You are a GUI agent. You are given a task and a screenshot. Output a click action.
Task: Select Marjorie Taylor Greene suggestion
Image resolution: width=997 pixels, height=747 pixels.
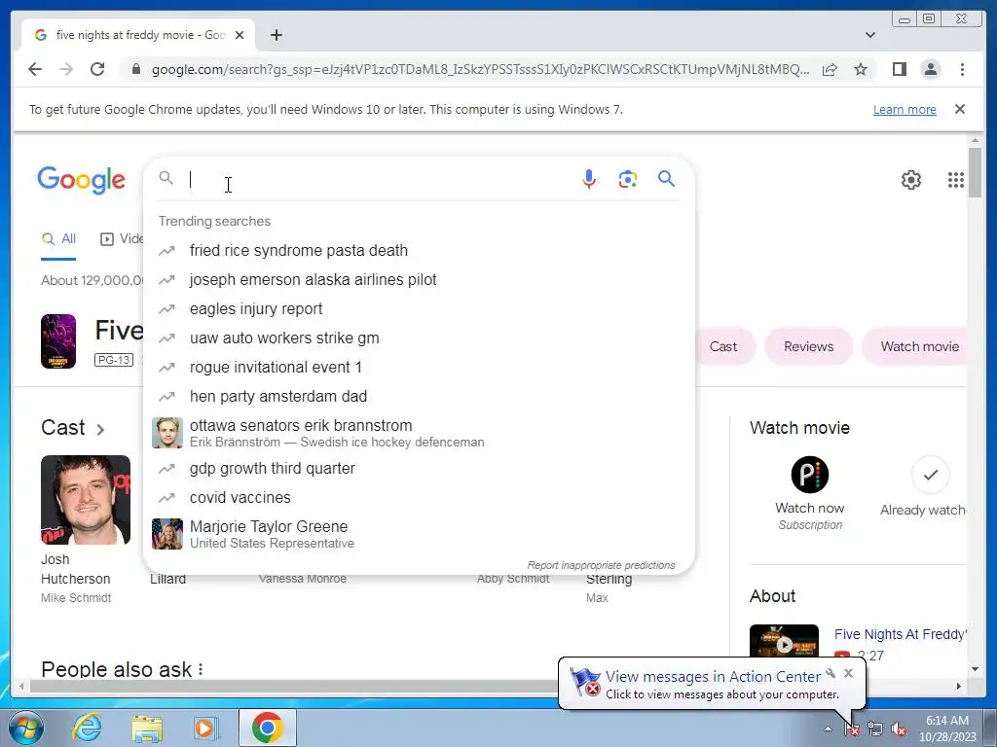pos(420,534)
